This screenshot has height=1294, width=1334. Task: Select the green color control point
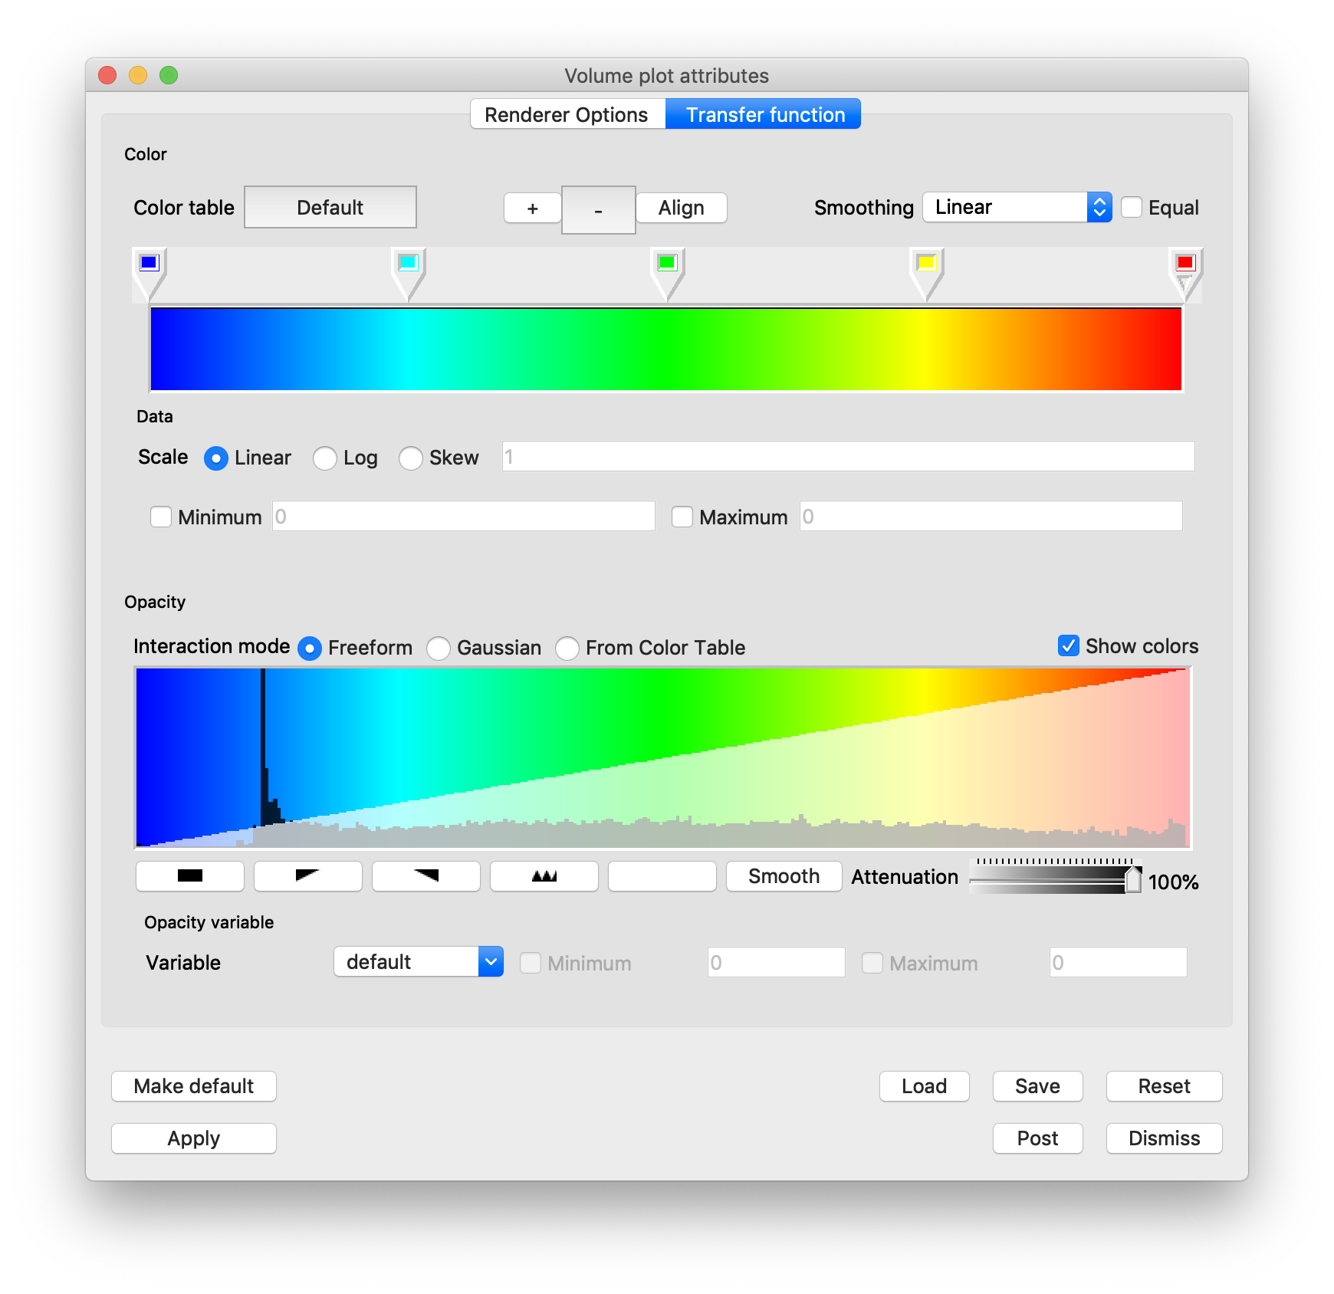[x=667, y=263]
